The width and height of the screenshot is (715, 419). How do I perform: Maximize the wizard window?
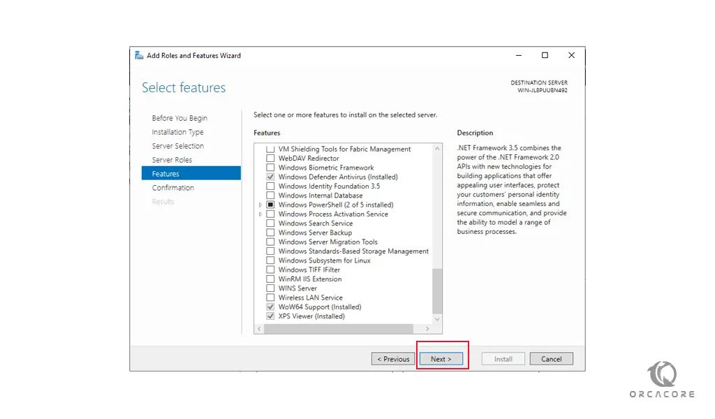pyautogui.click(x=545, y=55)
